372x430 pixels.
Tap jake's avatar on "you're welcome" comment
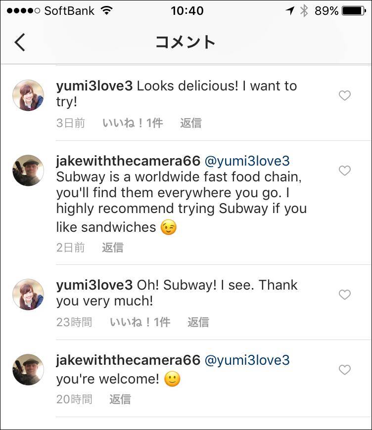pyautogui.click(x=28, y=370)
